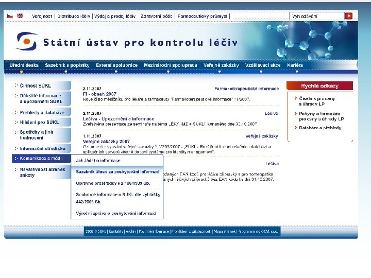
Task: Open Pokyny a formuláře pro ceny link
Action: (322, 116)
